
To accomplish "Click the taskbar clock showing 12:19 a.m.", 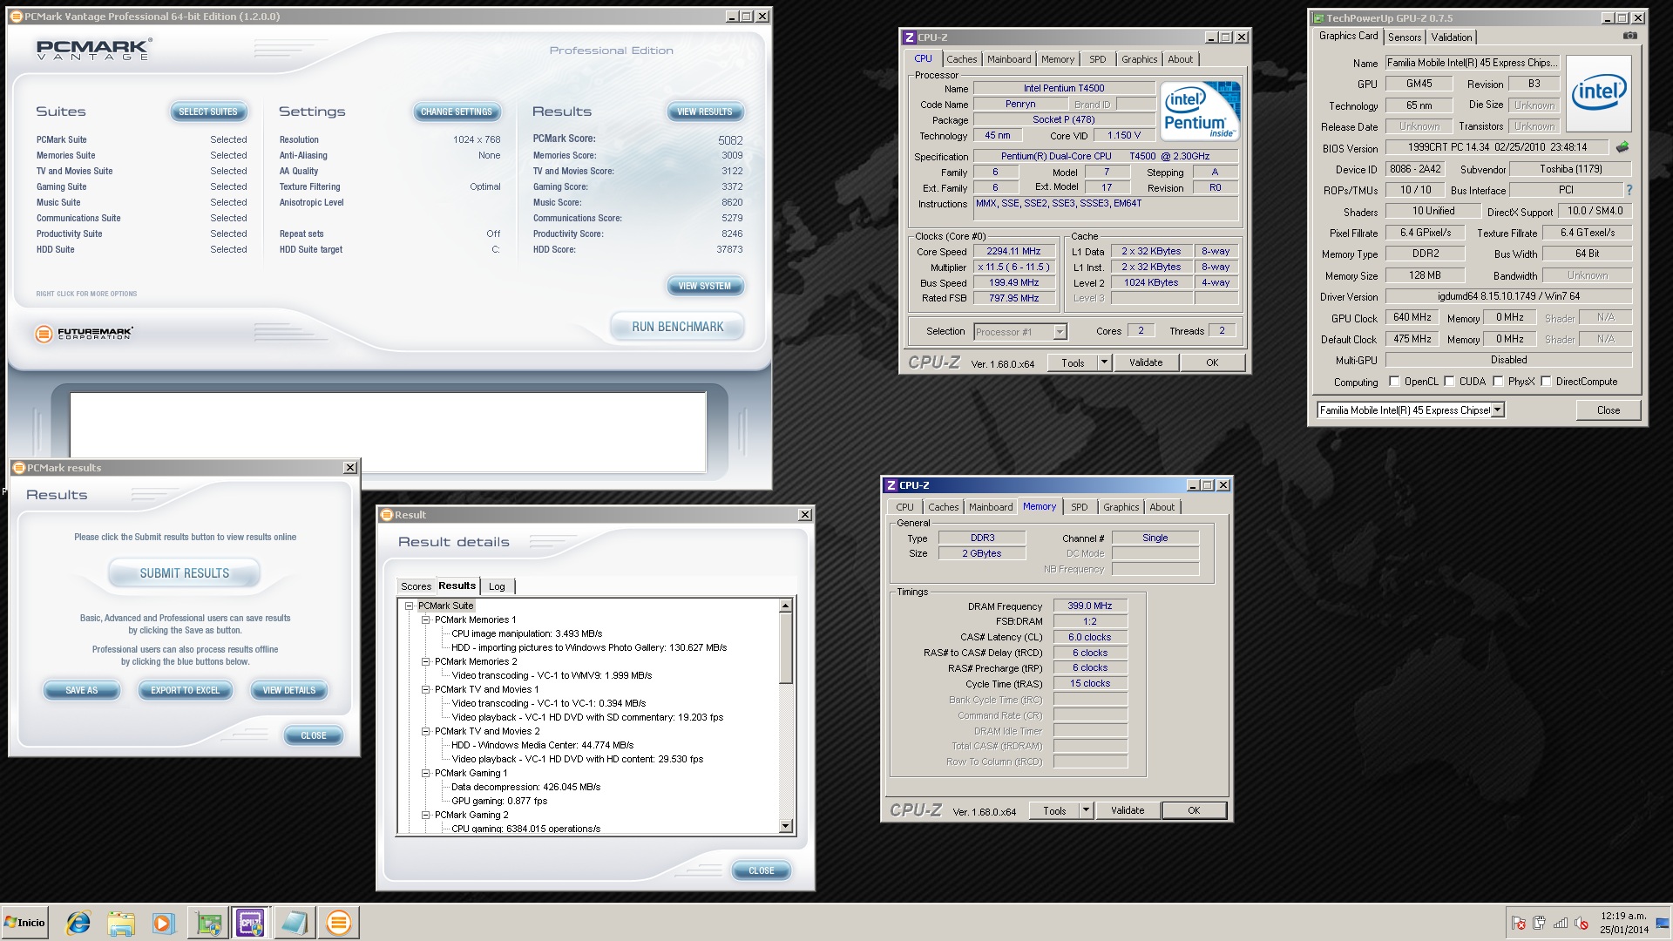I will pyautogui.click(x=1623, y=923).
